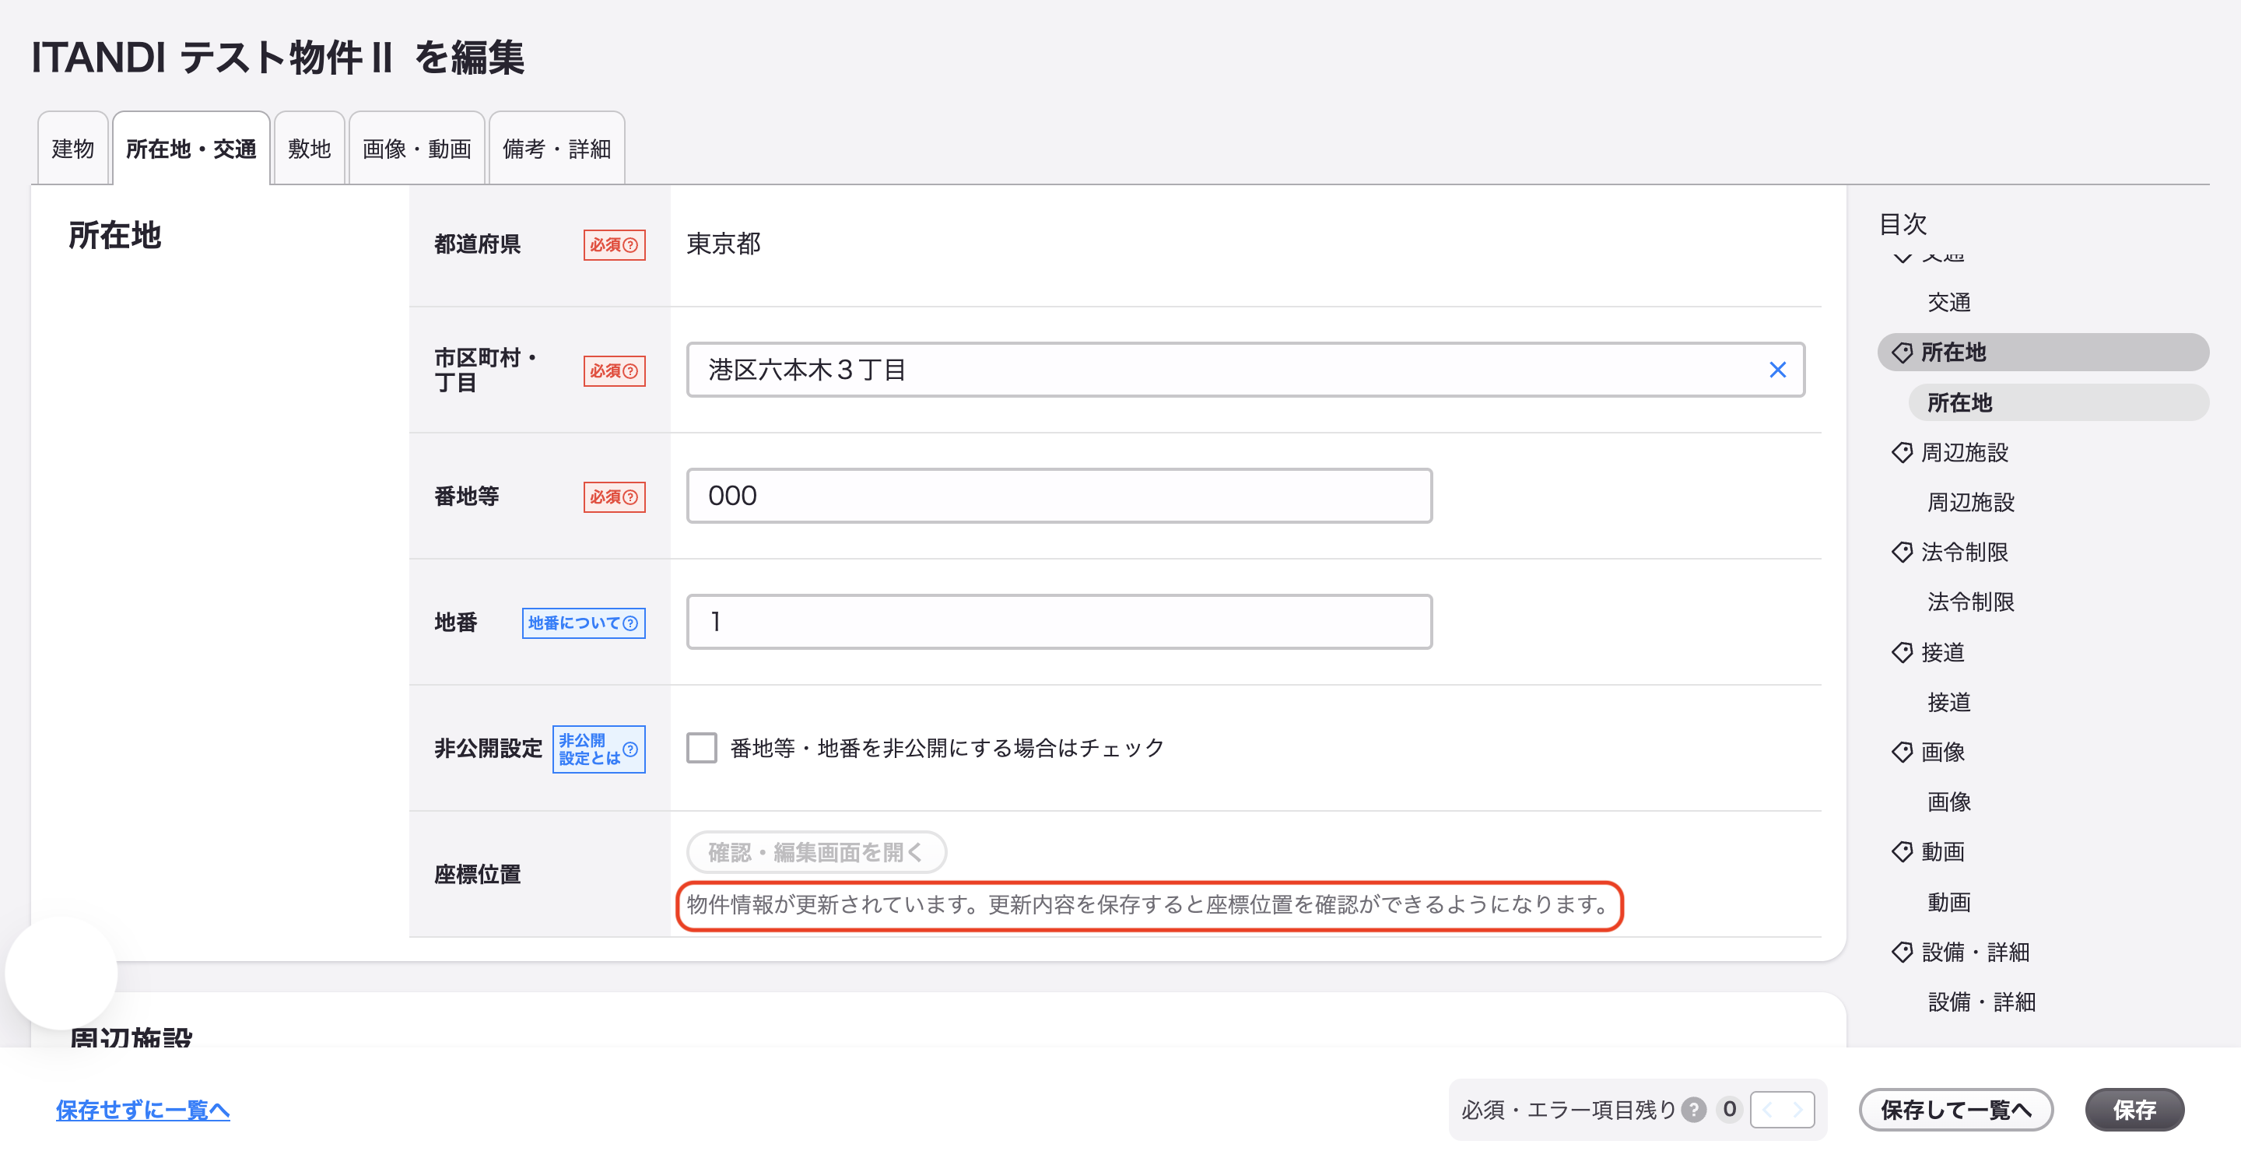Select the 所在地 section heading in 目次
This screenshot has width=2241, height=1172.
(x=2043, y=353)
